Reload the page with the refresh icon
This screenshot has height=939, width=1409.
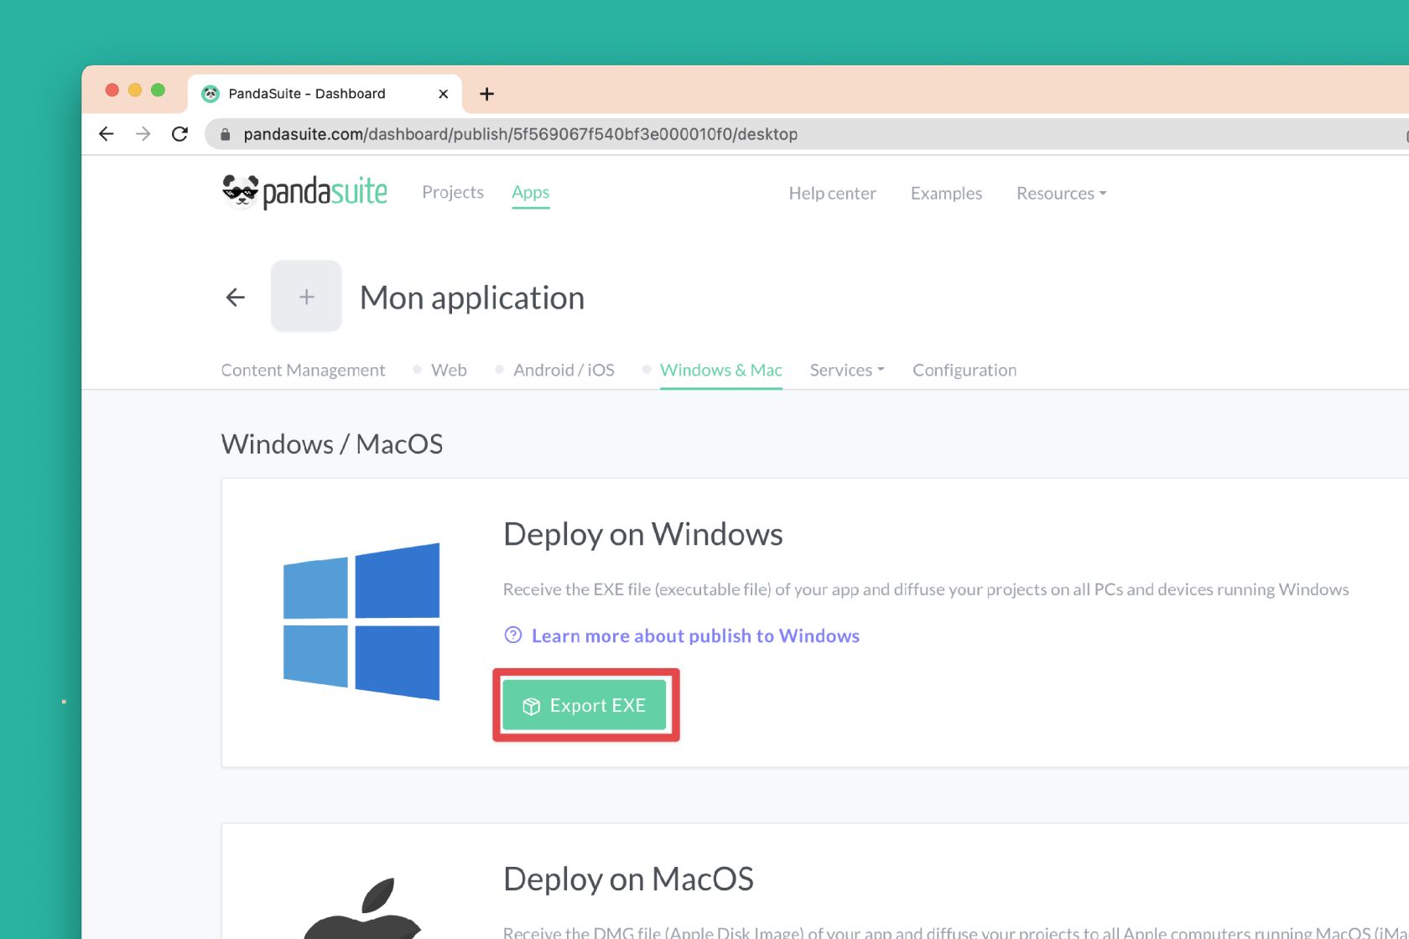point(179,134)
